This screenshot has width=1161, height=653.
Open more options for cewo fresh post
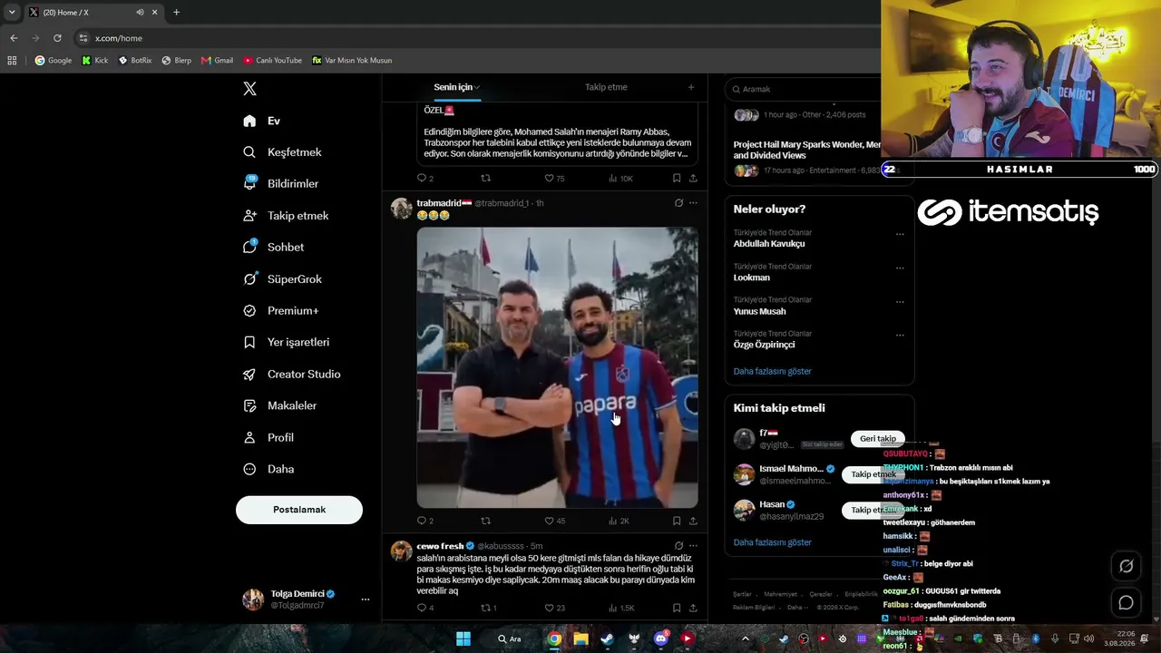point(693,546)
